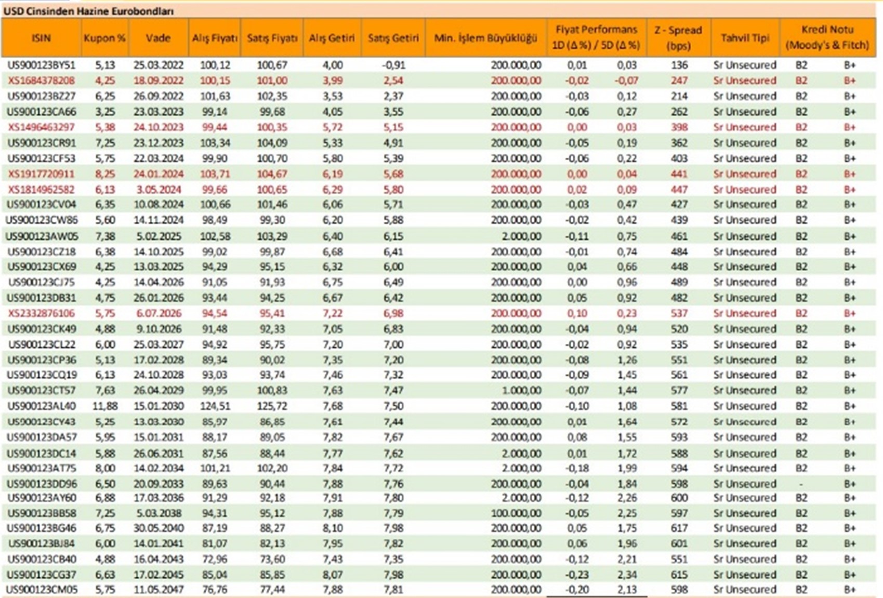Select the minimum size 100.000,00
The image size is (883, 598).
tap(516, 513)
